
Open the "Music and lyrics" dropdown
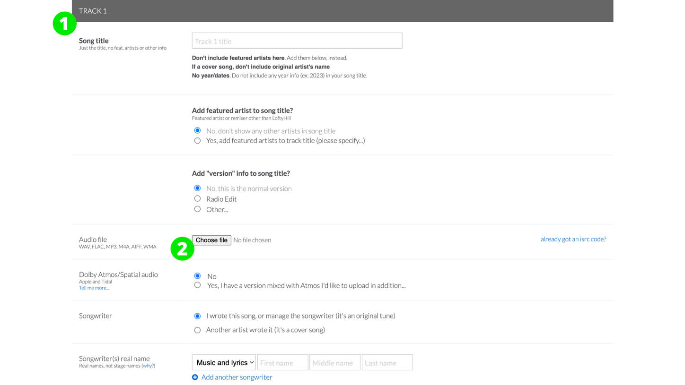point(224,362)
